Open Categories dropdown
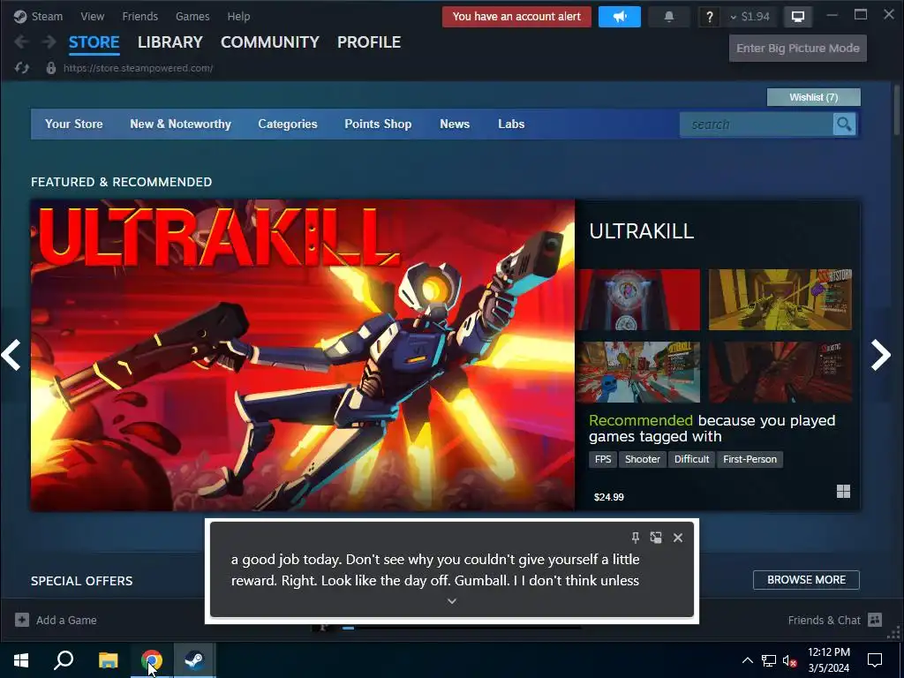This screenshot has width=904, height=678. click(x=288, y=124)
